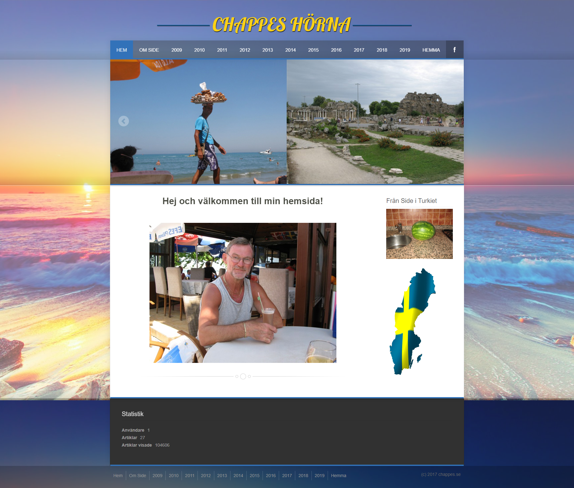574x488 pixels.
Task: Open the HEM menu item
Action: tap(122, 49)
